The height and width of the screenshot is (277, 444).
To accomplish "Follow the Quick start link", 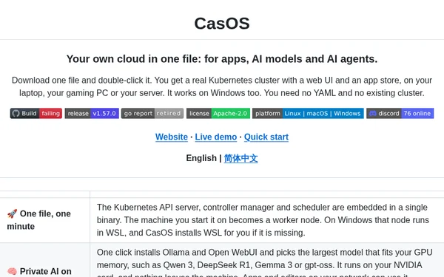I will [266, 137].
